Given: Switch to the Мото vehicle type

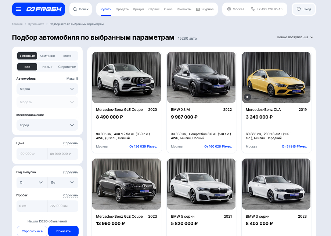Looking at the screenshot, I should coord(67,56).
